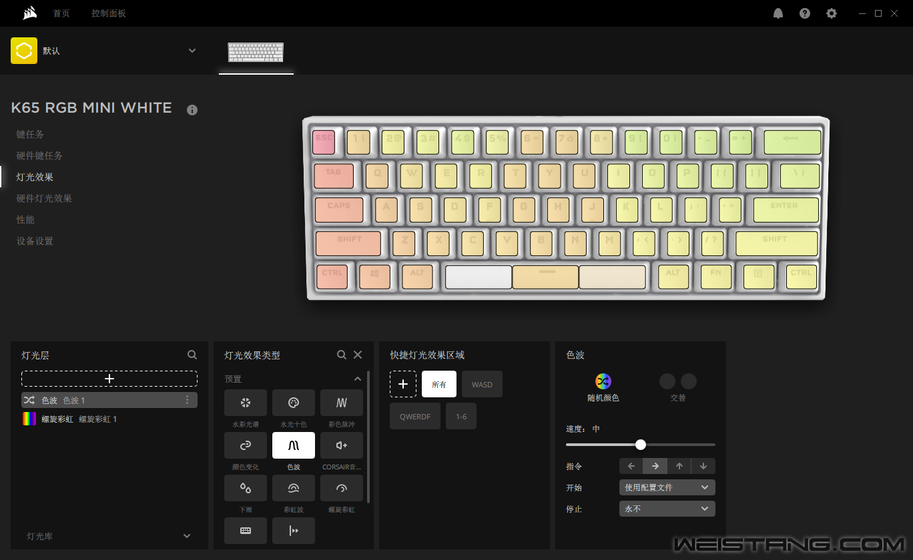Open the notifications bell
Viewport: 913px width, 560px height.
click(778, 13)
